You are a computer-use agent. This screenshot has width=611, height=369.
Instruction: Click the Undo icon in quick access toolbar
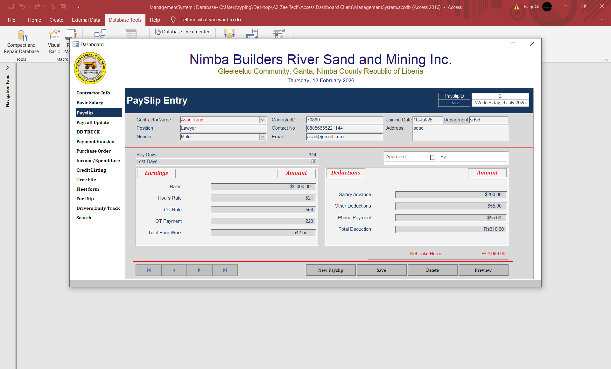click(22, 6)
